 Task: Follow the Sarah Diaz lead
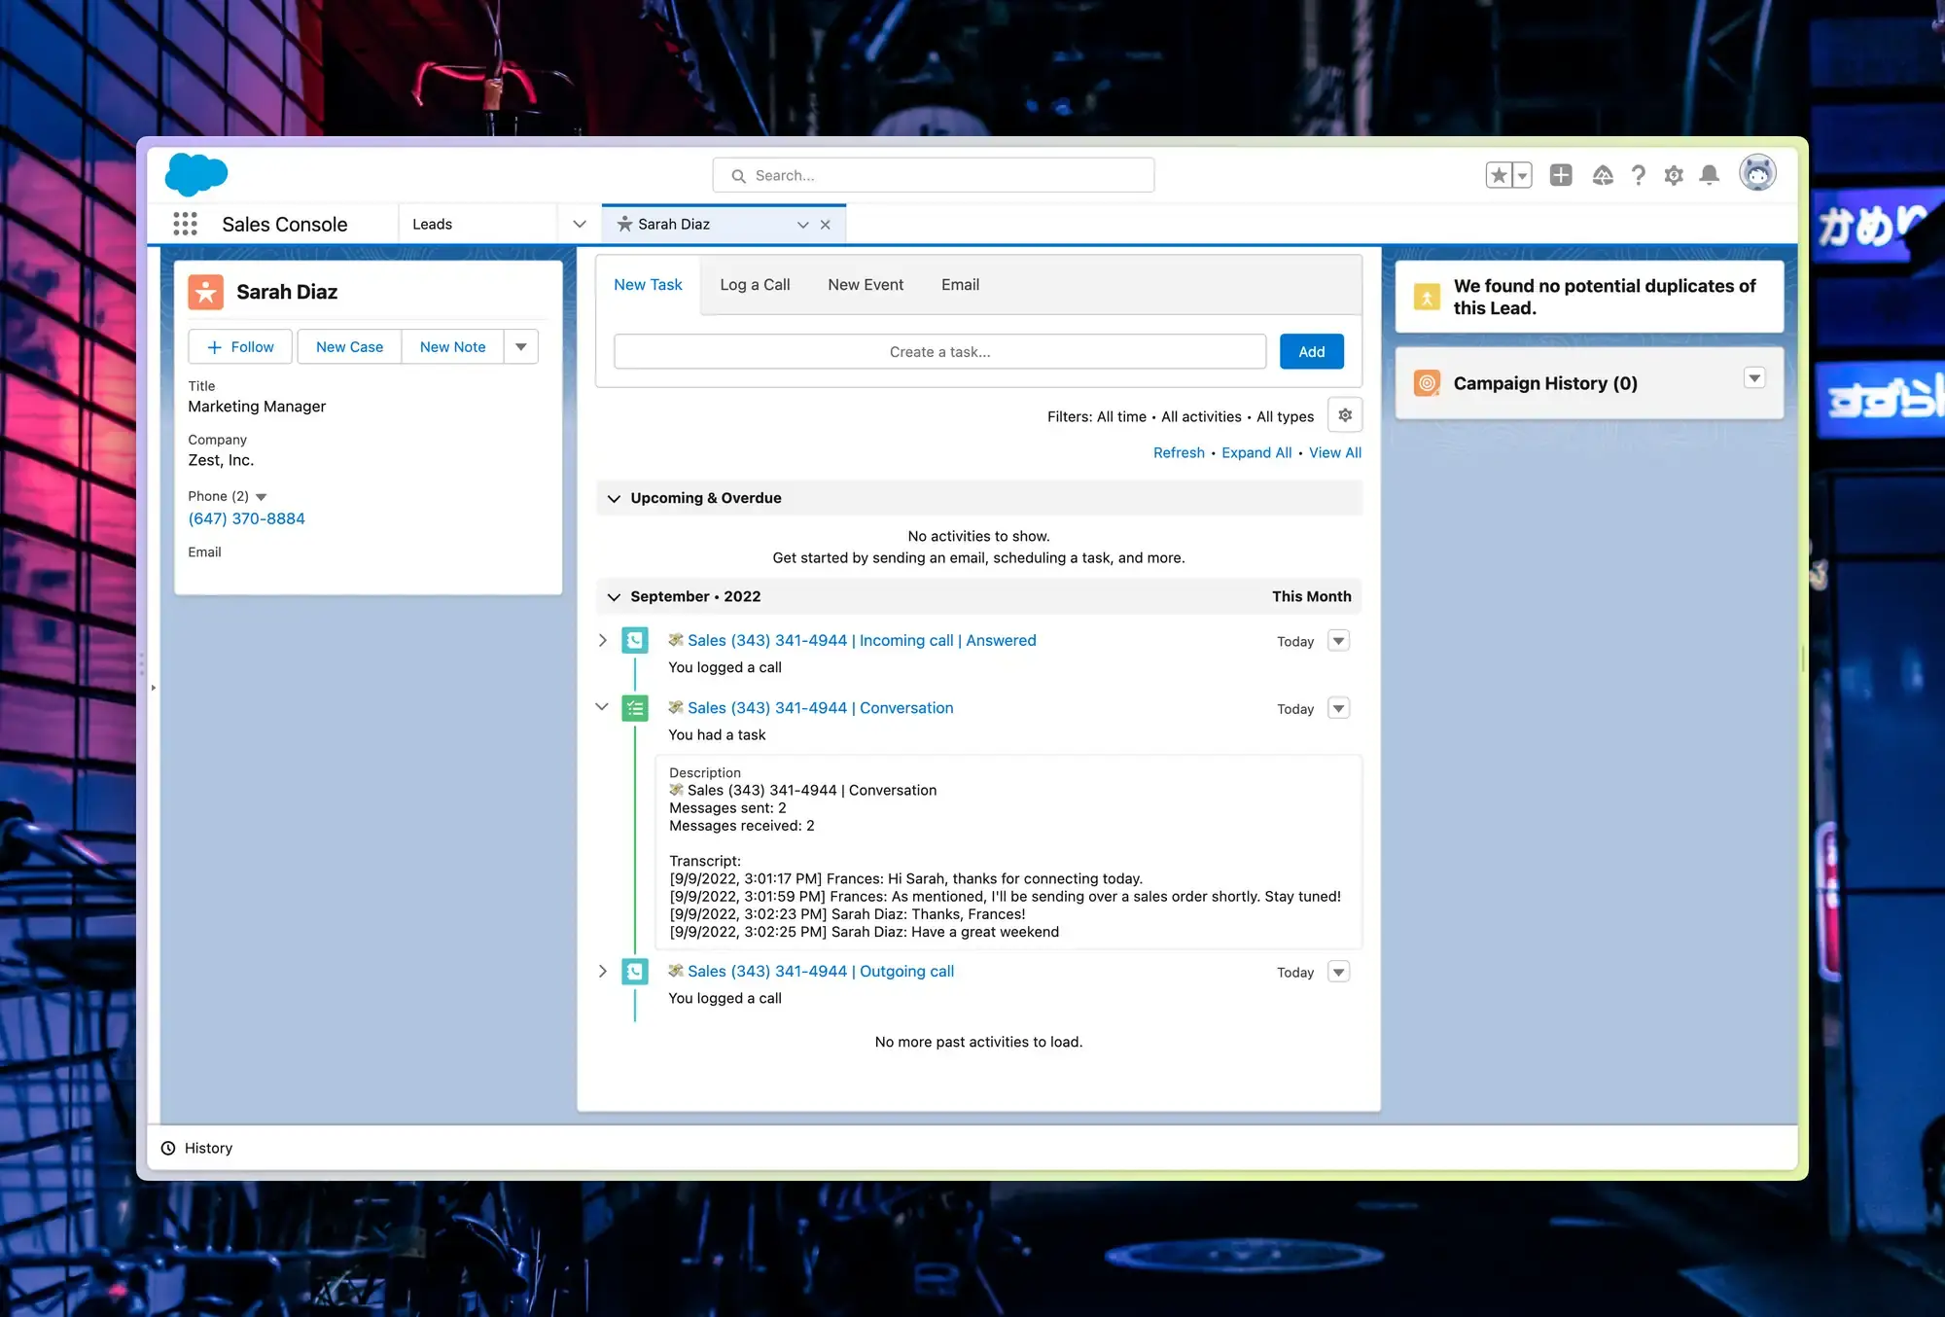pyautogui.click(x=239, y=346)
